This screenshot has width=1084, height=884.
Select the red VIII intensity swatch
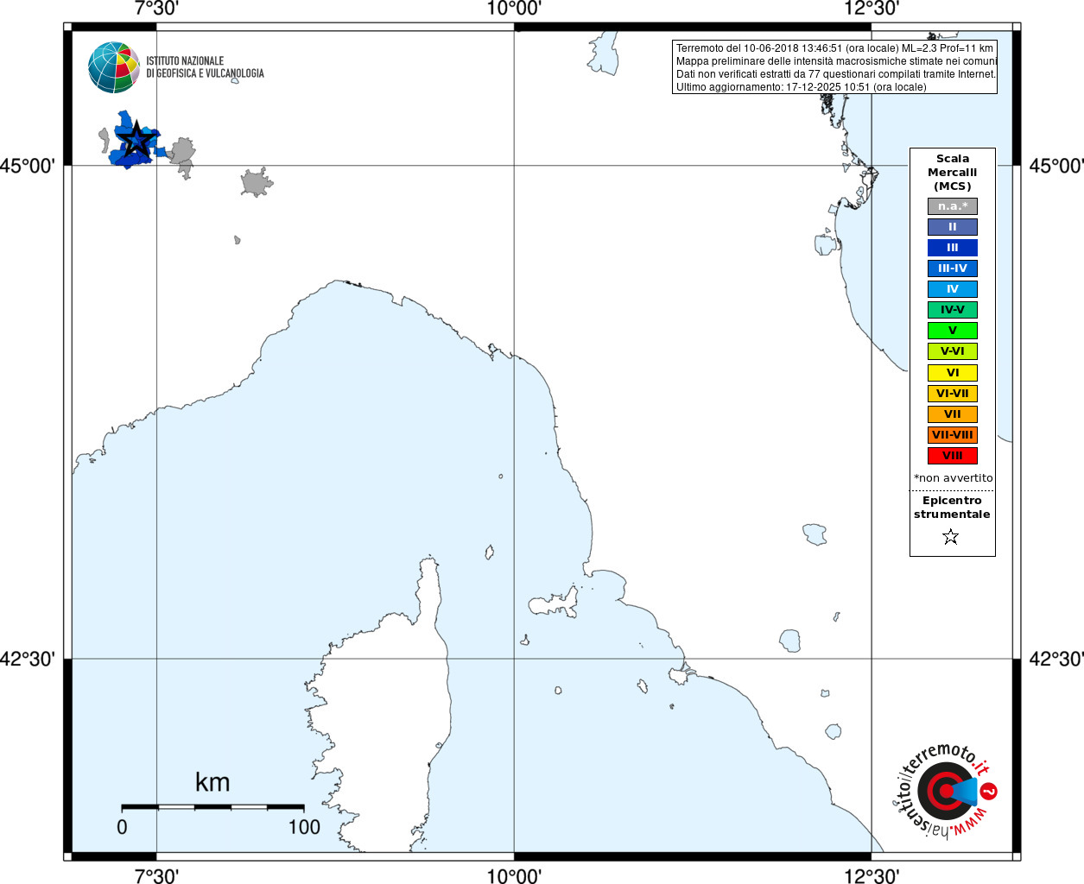[x=953, y=456]
